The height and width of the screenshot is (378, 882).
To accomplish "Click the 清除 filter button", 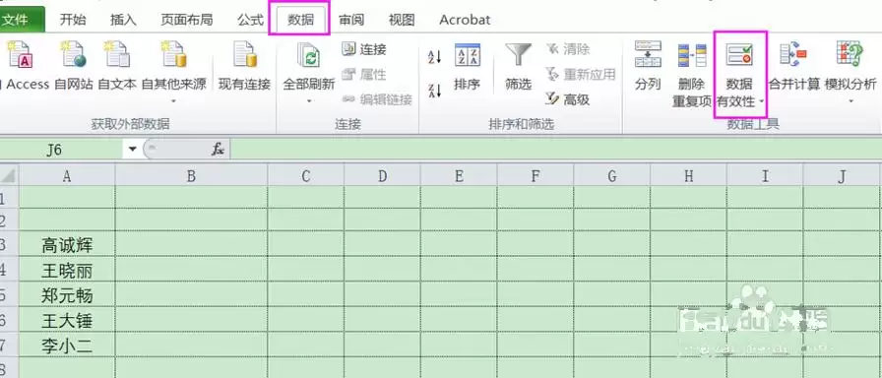I will tap(568, 49).
